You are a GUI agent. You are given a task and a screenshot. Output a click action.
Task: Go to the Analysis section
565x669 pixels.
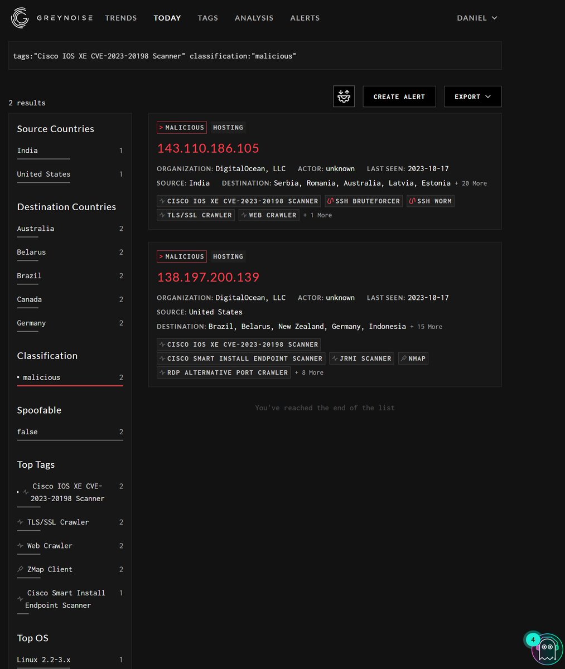pos(254,18)
